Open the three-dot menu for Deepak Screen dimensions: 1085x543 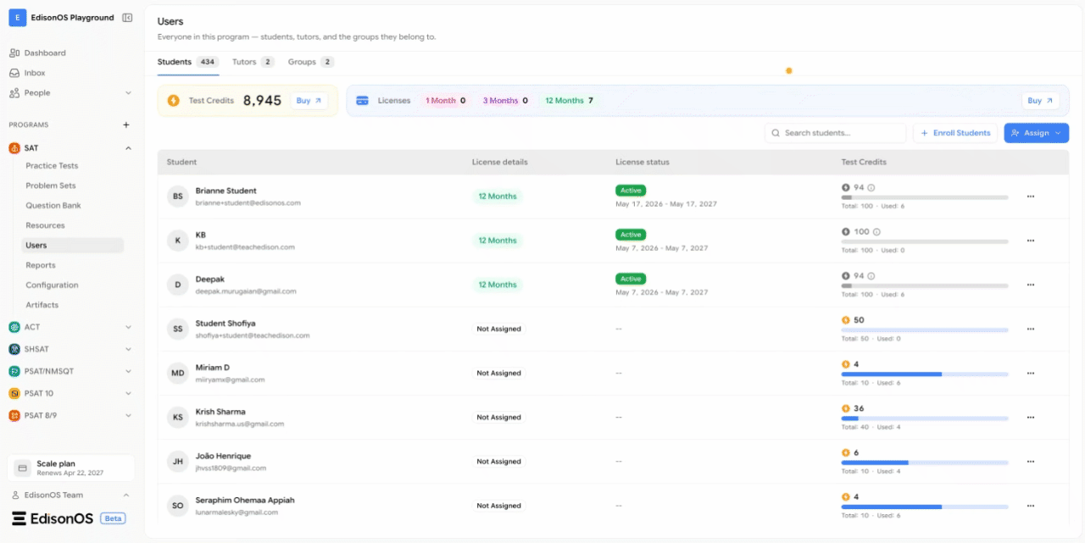click(1031, 285)
